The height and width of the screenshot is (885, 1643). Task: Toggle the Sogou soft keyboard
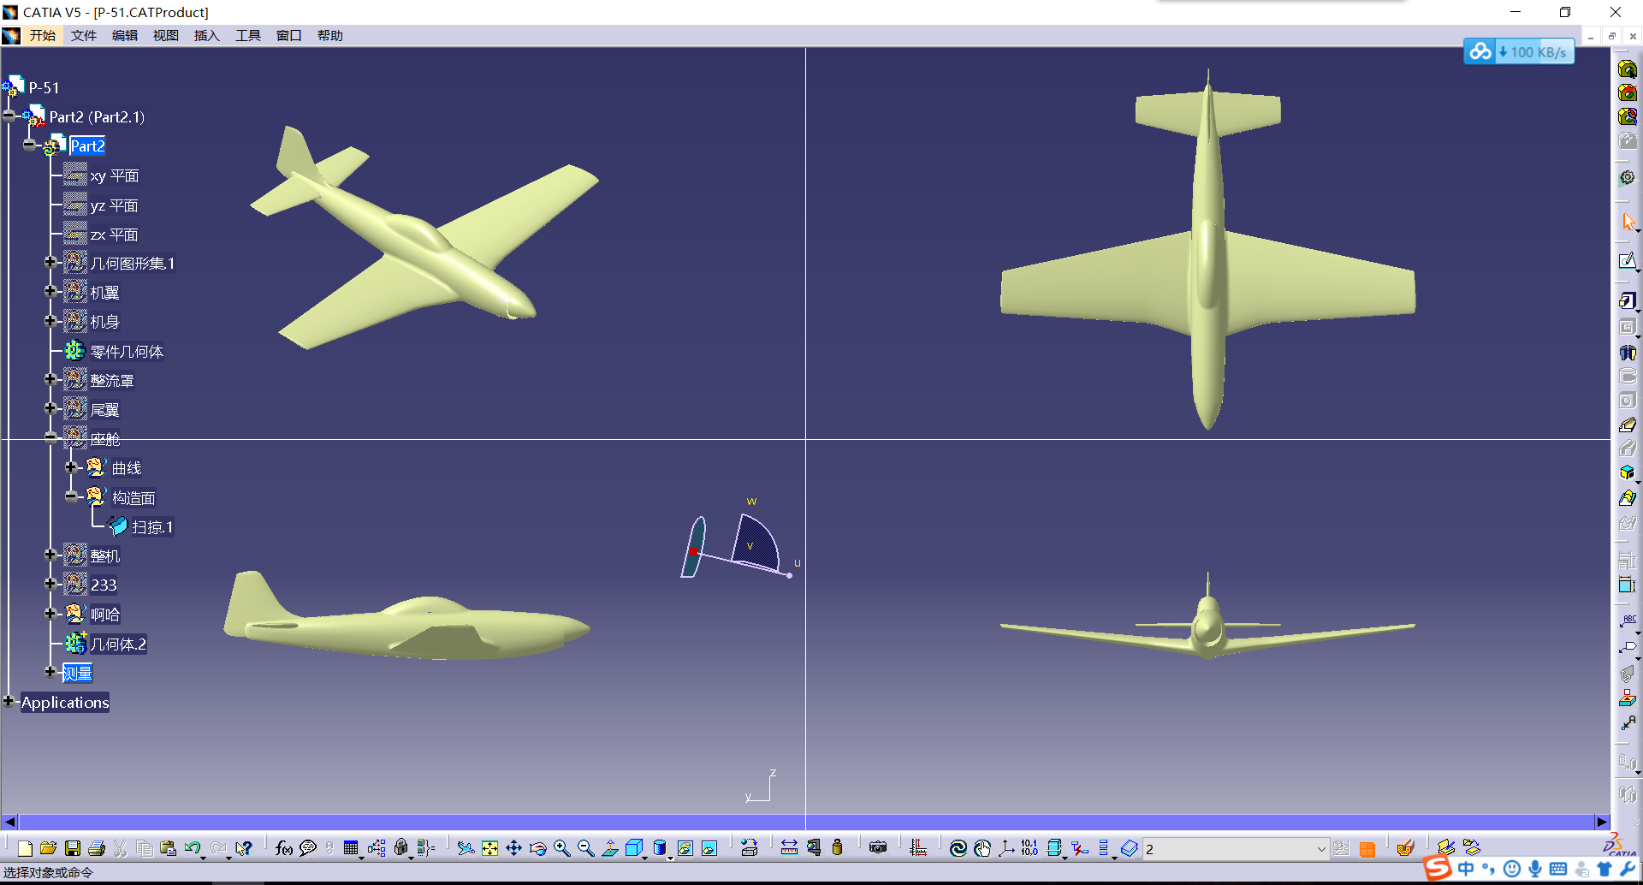point(1558,870)
